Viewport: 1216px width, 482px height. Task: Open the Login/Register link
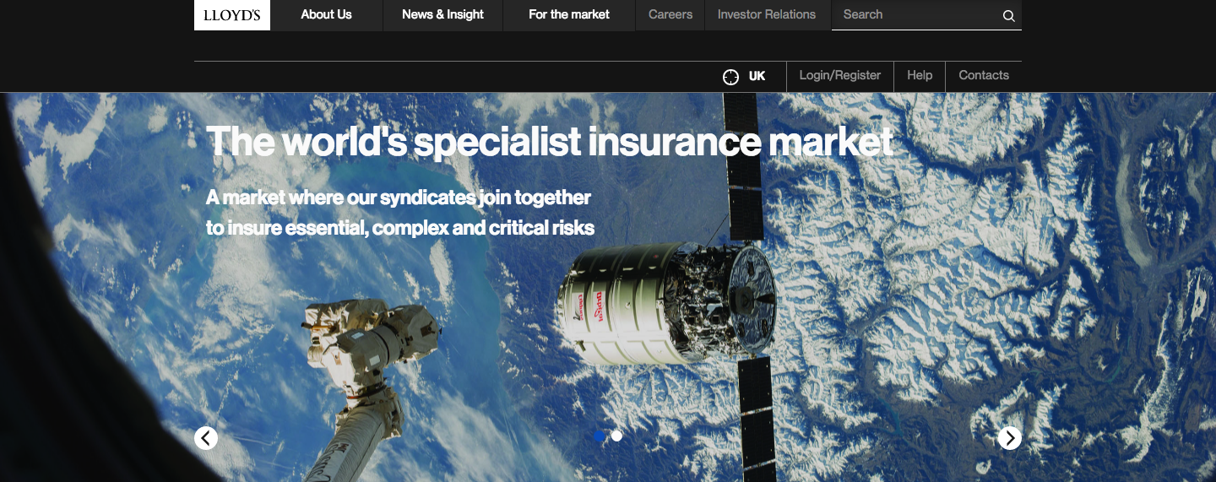[840, 75]
